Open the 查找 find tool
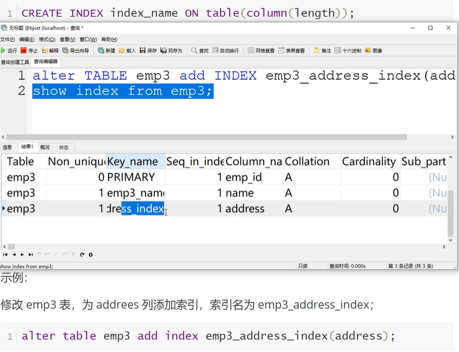 (199, 51)
